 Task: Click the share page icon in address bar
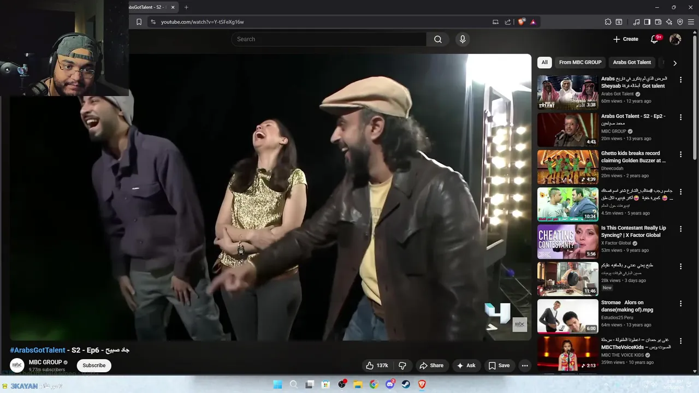[x=508, y=22]
